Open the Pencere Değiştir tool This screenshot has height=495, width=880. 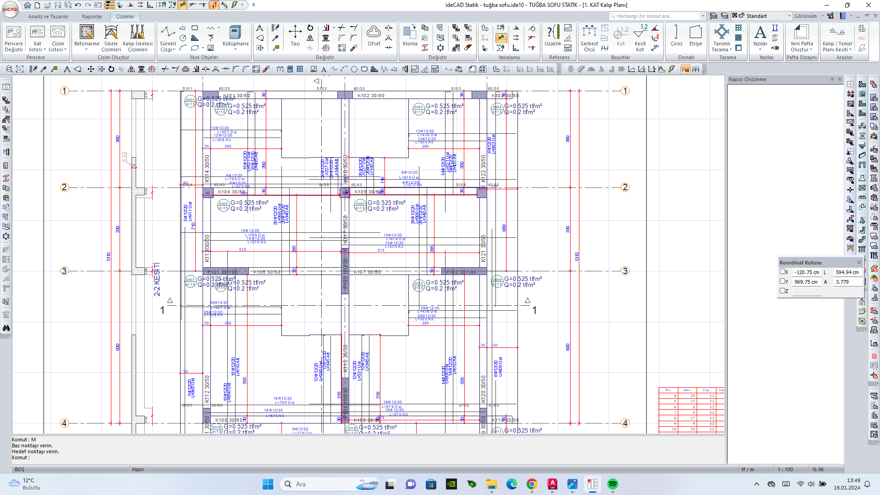[14, 38]
